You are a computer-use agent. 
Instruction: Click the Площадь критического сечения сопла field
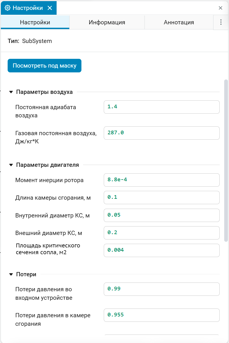161,250
